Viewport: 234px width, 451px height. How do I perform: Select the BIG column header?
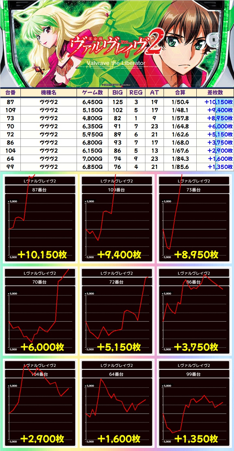pos(117,93)
